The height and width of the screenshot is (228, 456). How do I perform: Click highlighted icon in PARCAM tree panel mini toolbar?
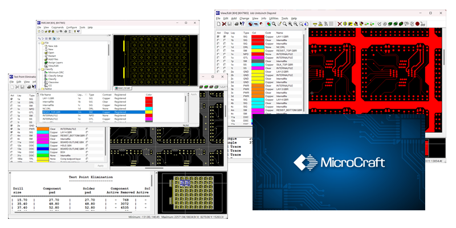(x=54, y=38)
